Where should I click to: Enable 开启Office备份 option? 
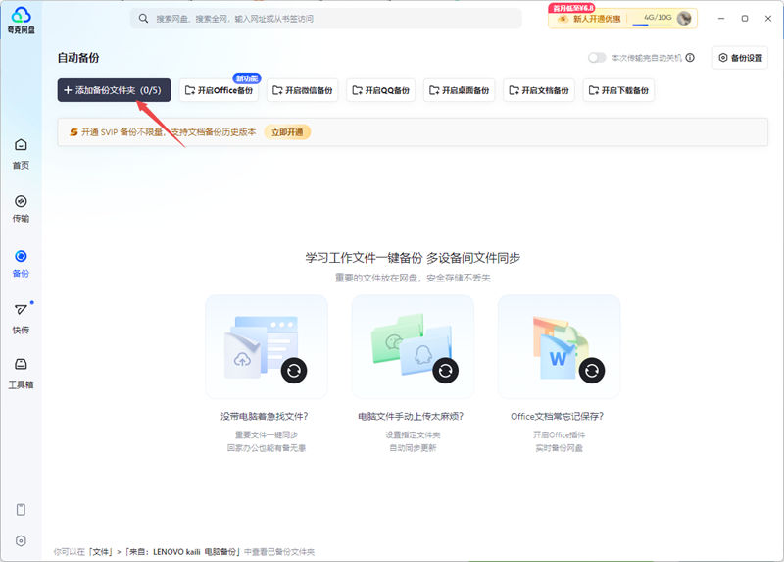[219, 90]
